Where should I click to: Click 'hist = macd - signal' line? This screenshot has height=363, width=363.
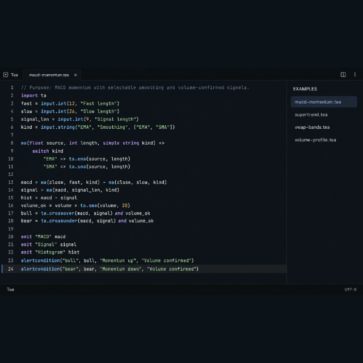[49, 198]
